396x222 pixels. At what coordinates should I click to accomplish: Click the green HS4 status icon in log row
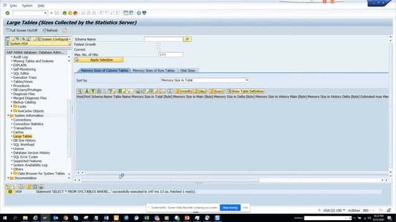[x=10, y=192]
